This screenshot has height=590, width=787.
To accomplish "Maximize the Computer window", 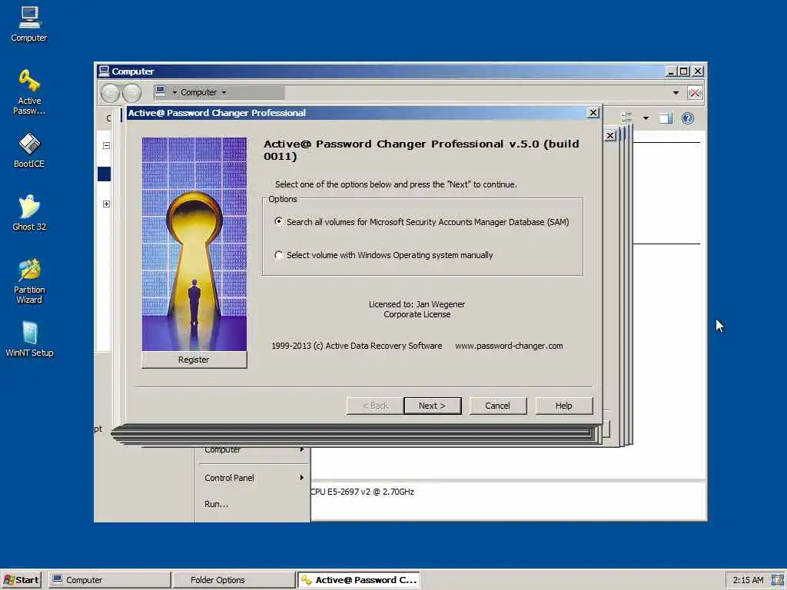I will coord(683,71).
